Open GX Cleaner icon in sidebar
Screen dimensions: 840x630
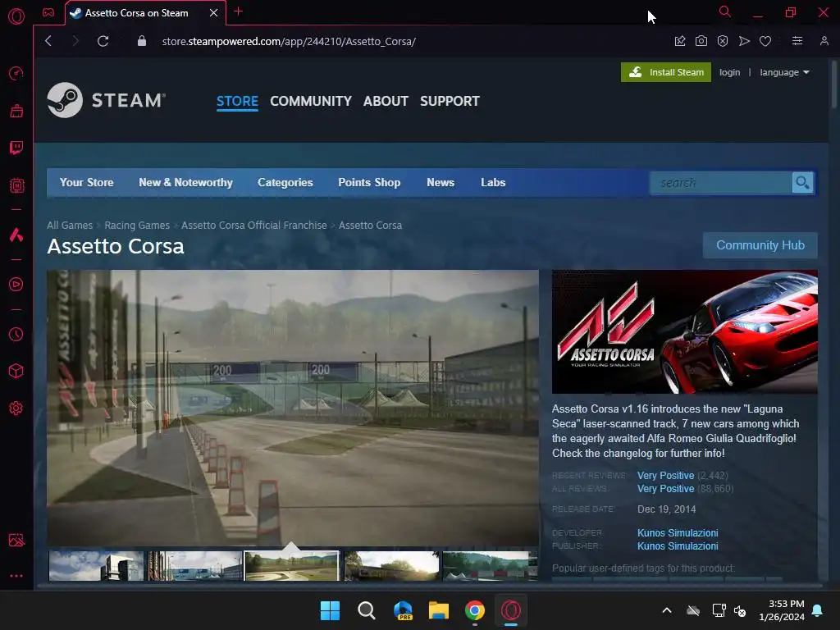point(16,111)
